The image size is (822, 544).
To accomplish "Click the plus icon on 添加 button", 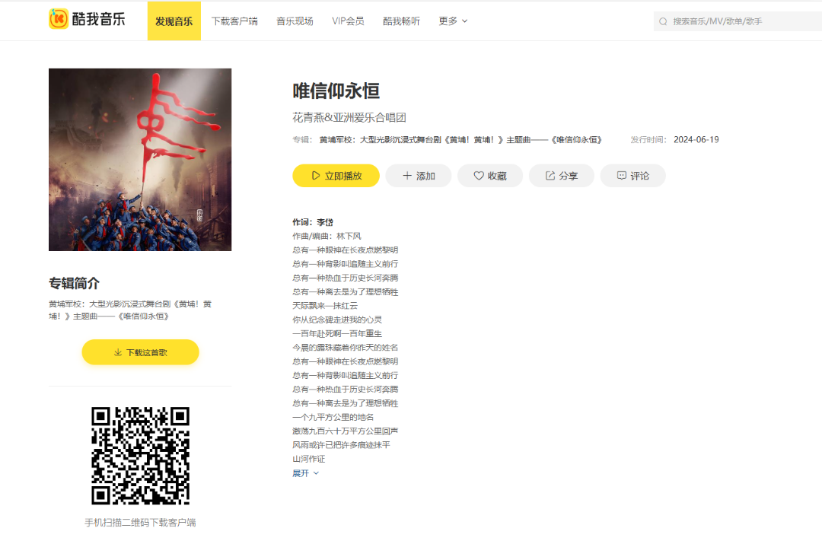I will (x=407, y=176).
